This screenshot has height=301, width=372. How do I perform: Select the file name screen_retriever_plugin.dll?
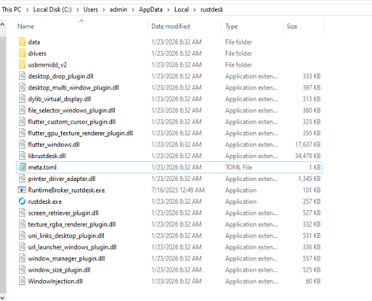(63, 213)
